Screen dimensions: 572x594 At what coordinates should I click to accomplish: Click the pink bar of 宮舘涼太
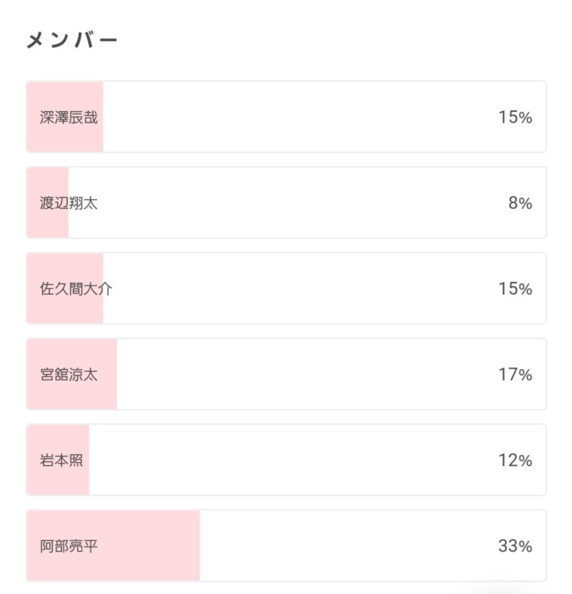(71, 374)
